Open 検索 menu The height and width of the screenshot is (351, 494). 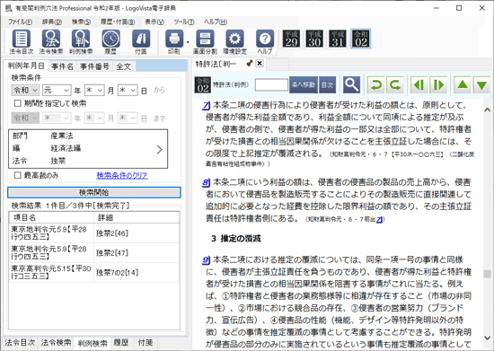pyautogui.click(x=81, y=22)
